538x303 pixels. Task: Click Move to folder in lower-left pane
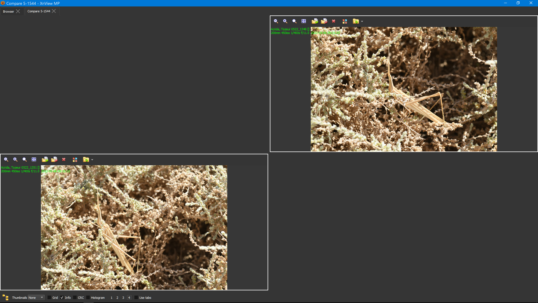(x=54, y=160)
